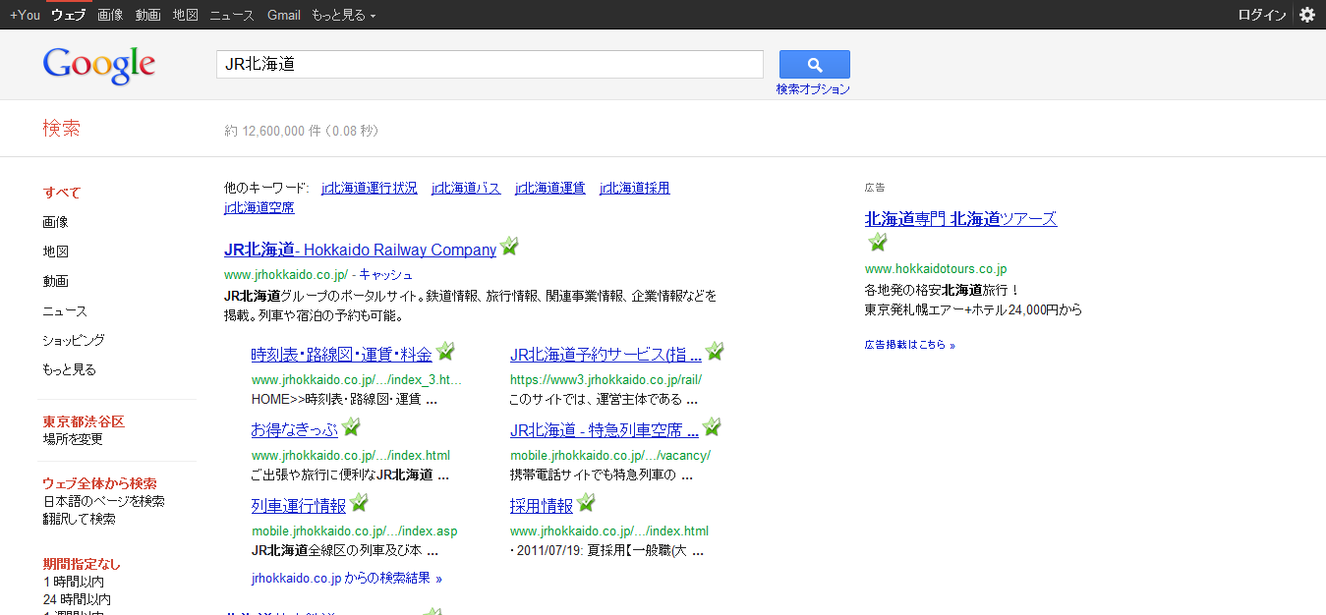Viewport: 1326px width, 615px height.
Task: Click the star icon under the 北海道ツアーズ ad
Action: pyautogui.click(x=877, y=243)
